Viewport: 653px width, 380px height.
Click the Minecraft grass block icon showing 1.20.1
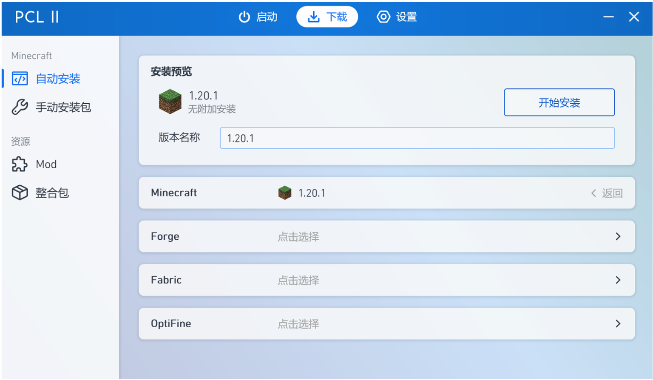284,193
